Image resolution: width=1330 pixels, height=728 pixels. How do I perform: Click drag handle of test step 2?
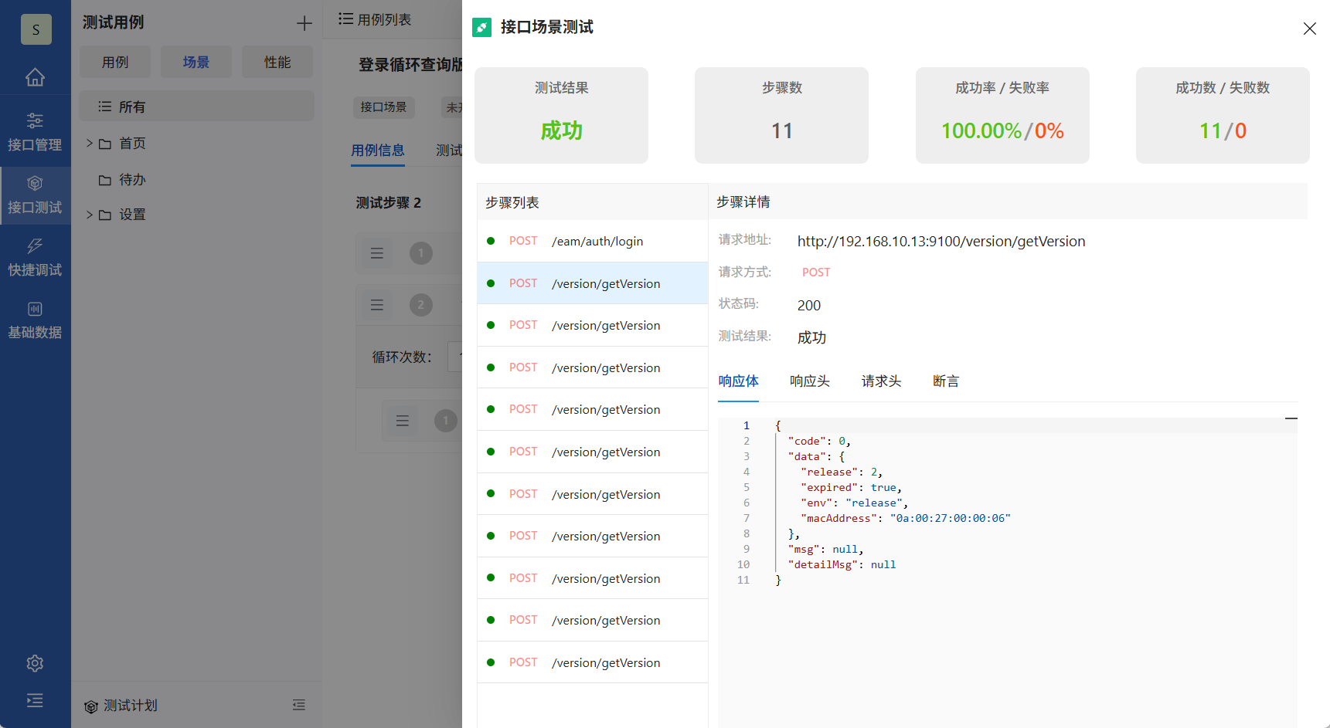(x=377, y=305)
